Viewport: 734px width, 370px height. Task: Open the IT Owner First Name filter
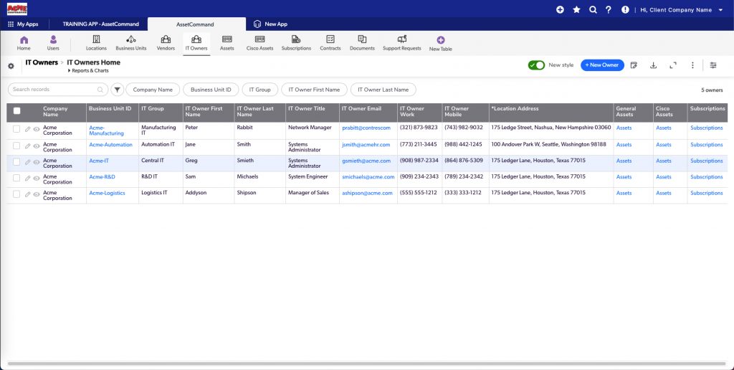pos(314,90)
